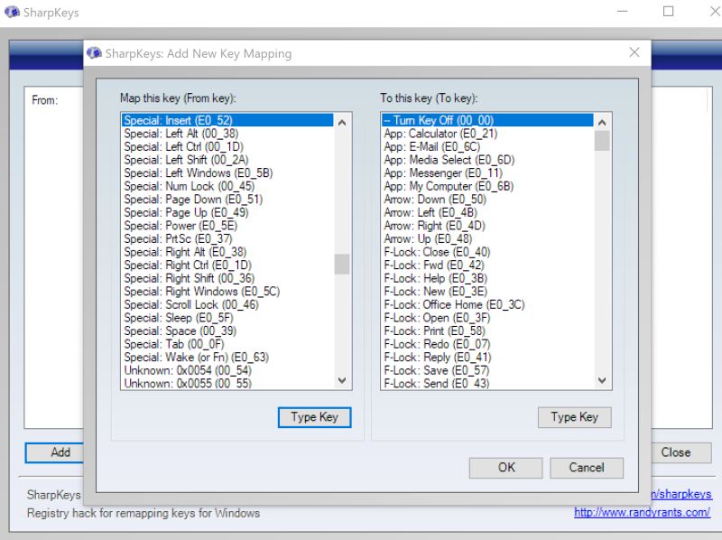722x540 pixels.
Task: Click the To key list scroll-up arrow
Action: point(602,123)
